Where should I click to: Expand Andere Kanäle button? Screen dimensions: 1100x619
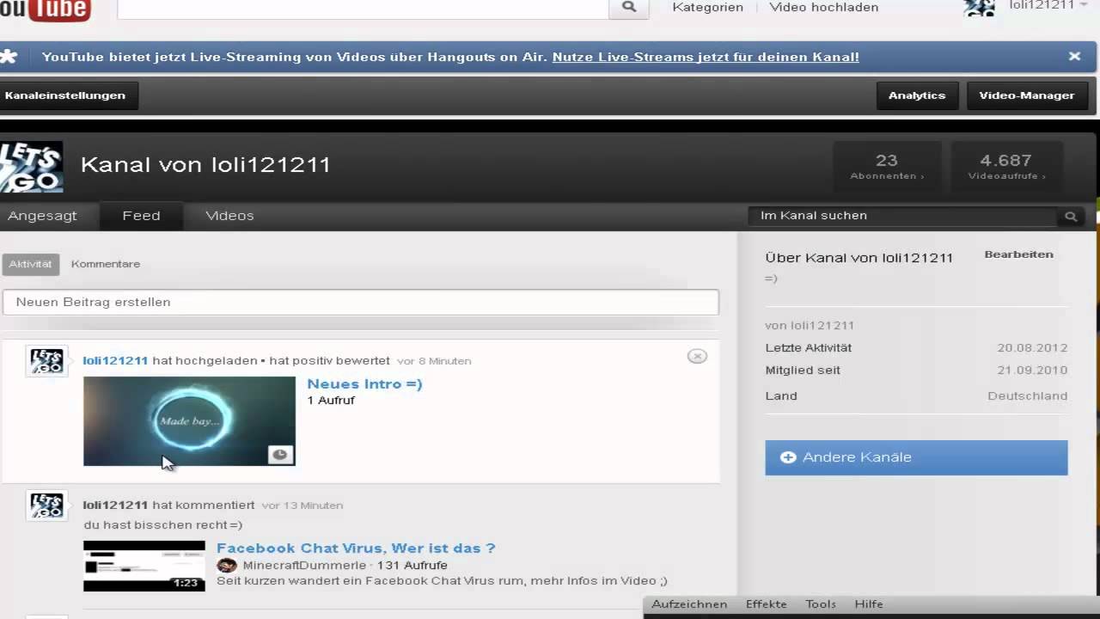916,458
